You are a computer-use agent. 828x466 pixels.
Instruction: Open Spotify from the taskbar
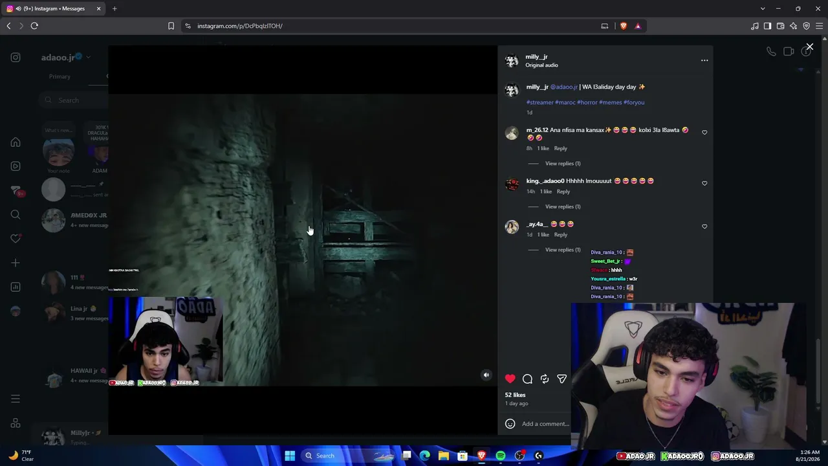click(x=501, y=456)
